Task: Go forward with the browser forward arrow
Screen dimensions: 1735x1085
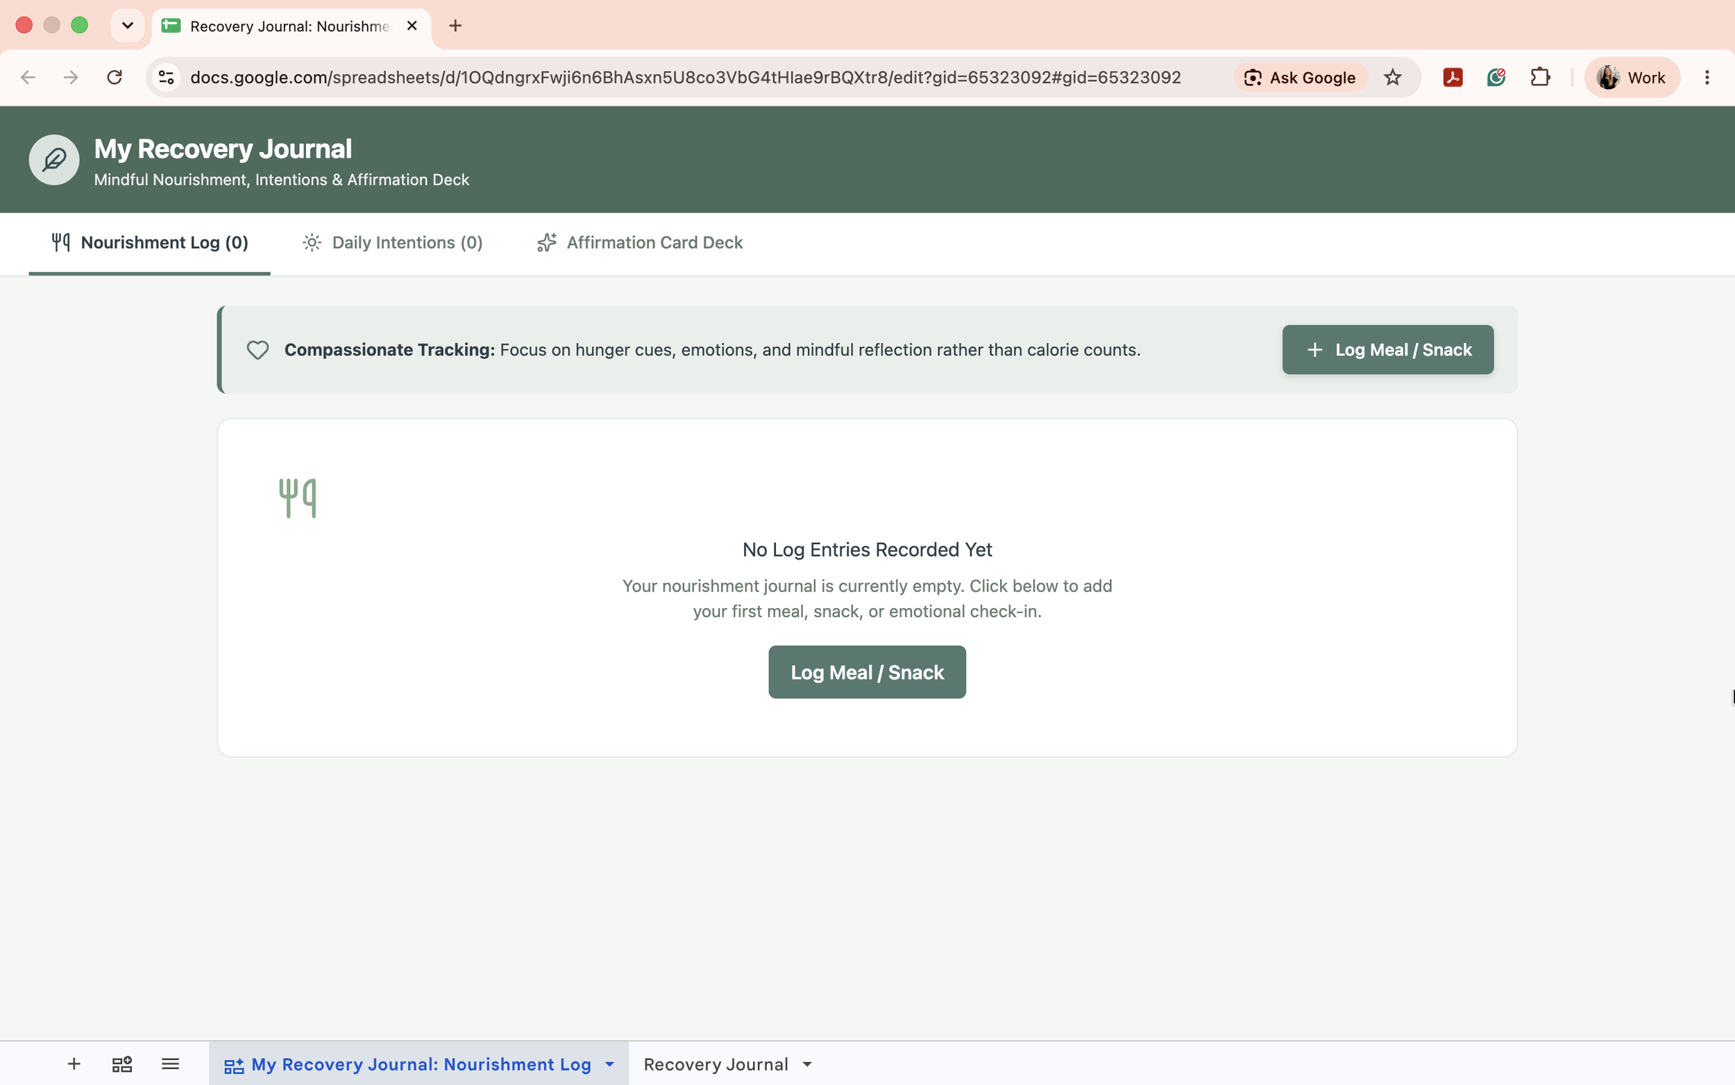Action: tap(70, 78)
